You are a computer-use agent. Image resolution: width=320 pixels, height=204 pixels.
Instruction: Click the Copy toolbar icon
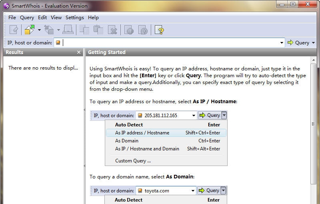click(84, 30)
